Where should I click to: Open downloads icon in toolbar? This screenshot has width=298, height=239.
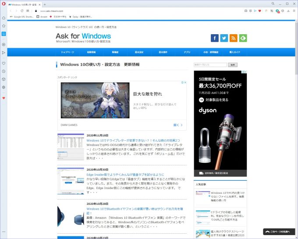point(288,11)
